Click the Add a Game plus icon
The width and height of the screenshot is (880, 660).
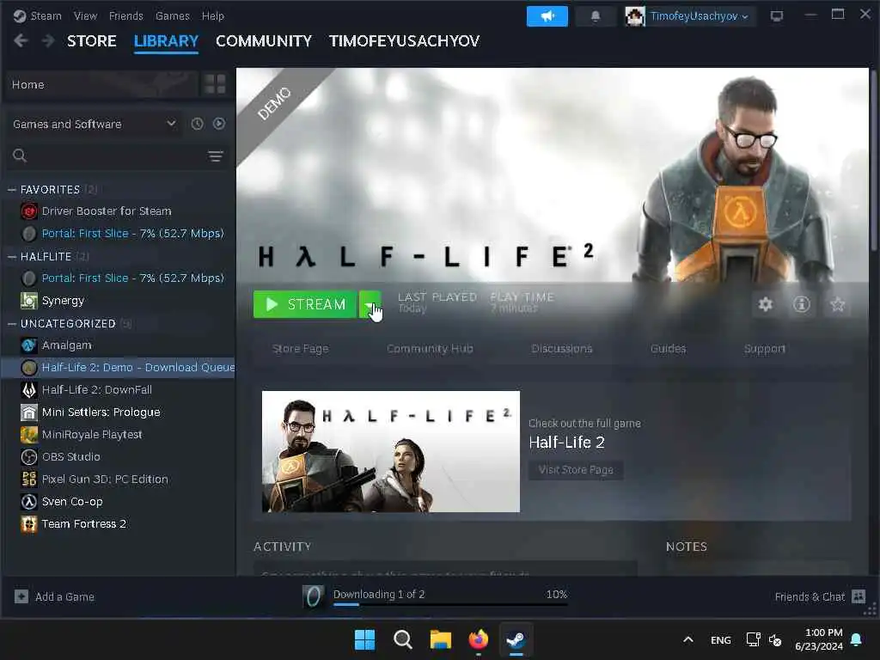coord(21,596)
